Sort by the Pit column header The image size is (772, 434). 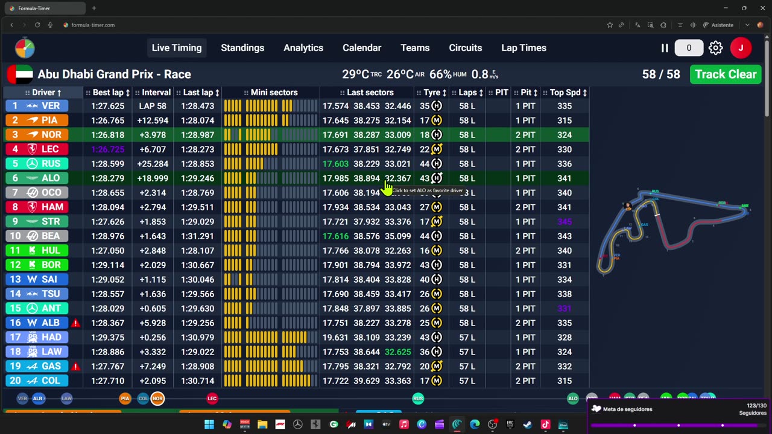526,92
